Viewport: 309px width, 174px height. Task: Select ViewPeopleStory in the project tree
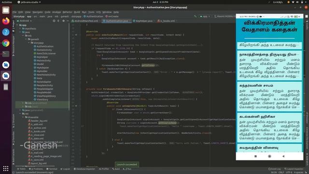46,96
